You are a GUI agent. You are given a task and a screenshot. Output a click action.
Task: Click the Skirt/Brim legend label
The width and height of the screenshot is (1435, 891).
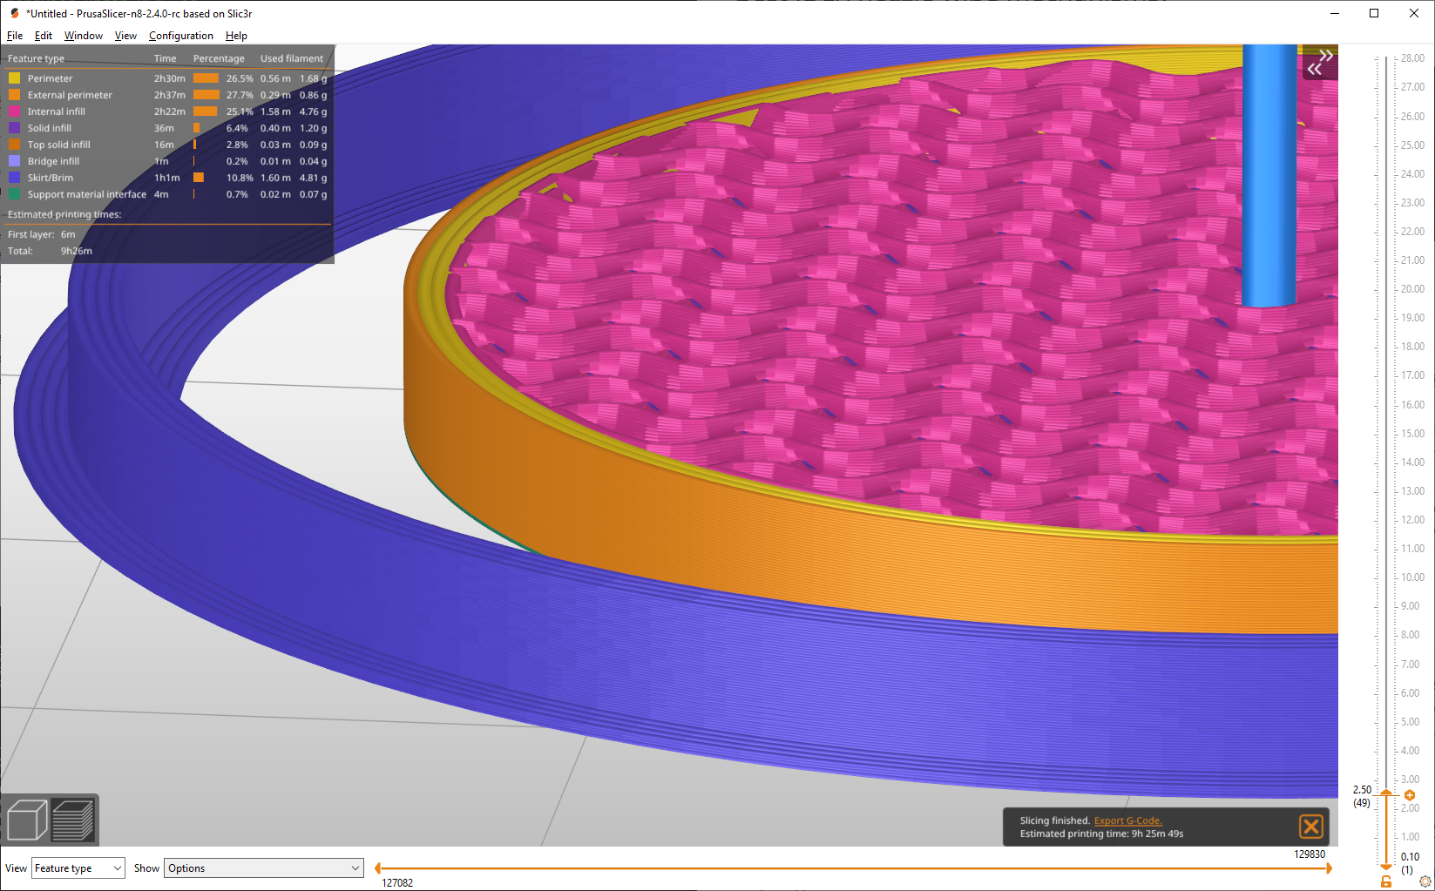51,178
